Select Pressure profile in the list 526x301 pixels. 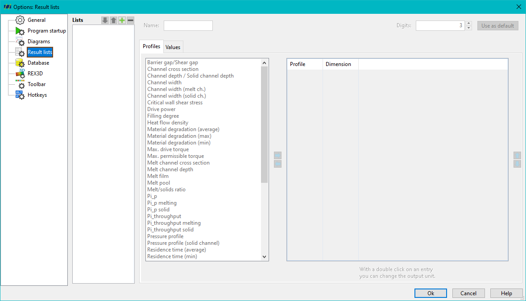coord(166,236)
